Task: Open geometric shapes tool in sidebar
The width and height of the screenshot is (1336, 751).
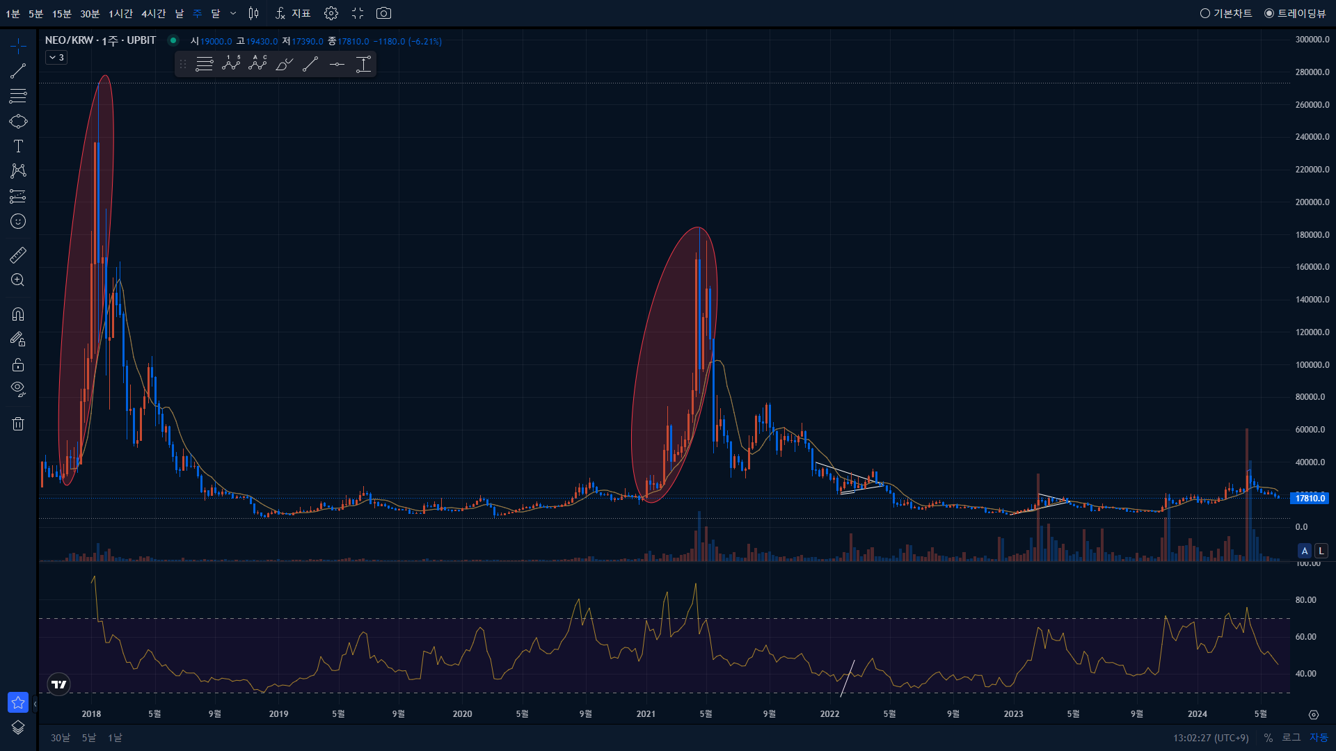Action: pos(18,122)
